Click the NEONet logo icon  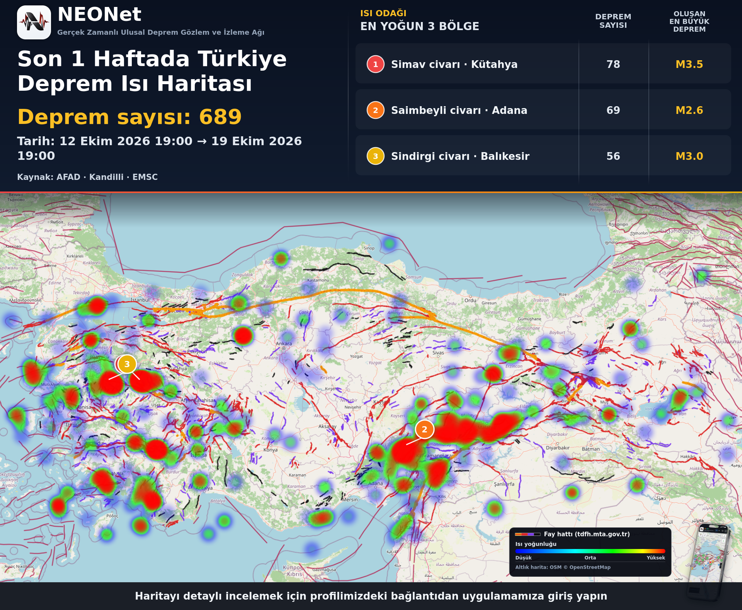[x=34, y=22]
